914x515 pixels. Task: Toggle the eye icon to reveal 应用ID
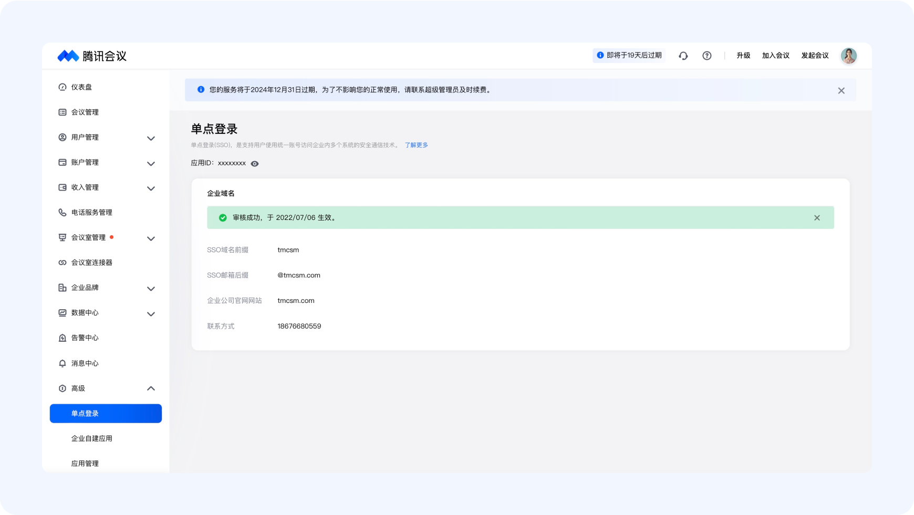click(x=255, y=164)
